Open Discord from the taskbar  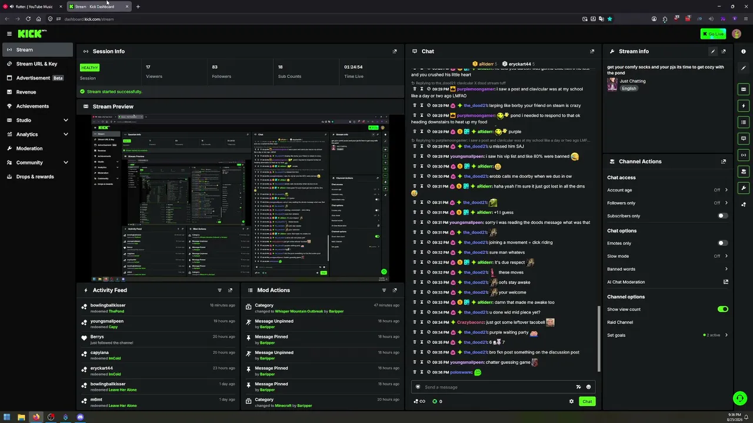click(x=81, y=417)
